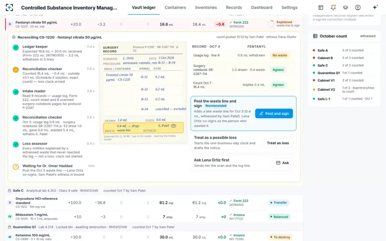Viewport: 386px width, 241px height.
Task: Click the Explained status on Fentanyl row
Action: 284,22
